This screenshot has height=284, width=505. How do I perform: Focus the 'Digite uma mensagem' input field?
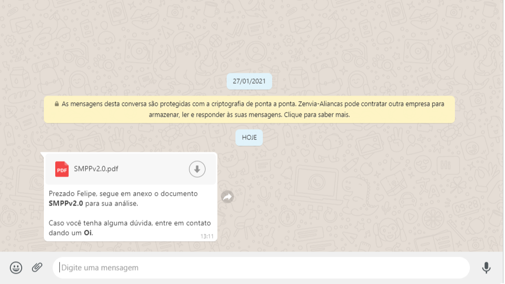coord(261,267)
